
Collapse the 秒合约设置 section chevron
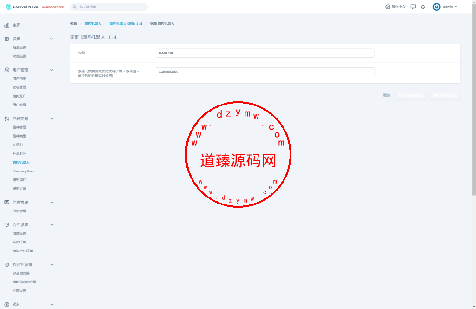click(x=52, y=265)
